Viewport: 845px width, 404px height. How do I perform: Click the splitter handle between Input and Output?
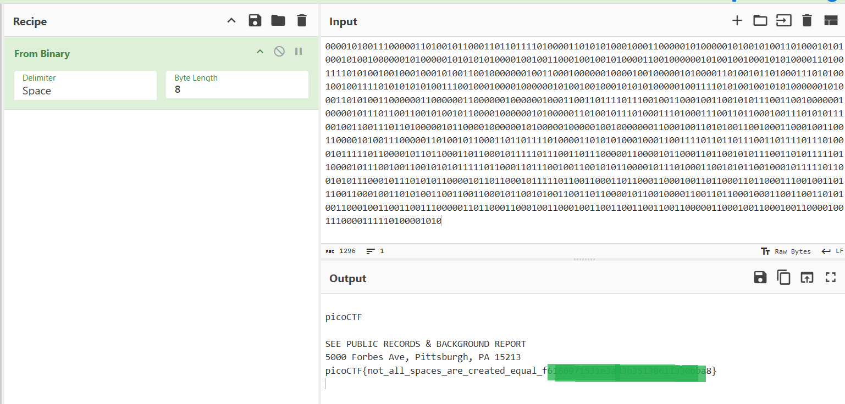pos(583,259)
